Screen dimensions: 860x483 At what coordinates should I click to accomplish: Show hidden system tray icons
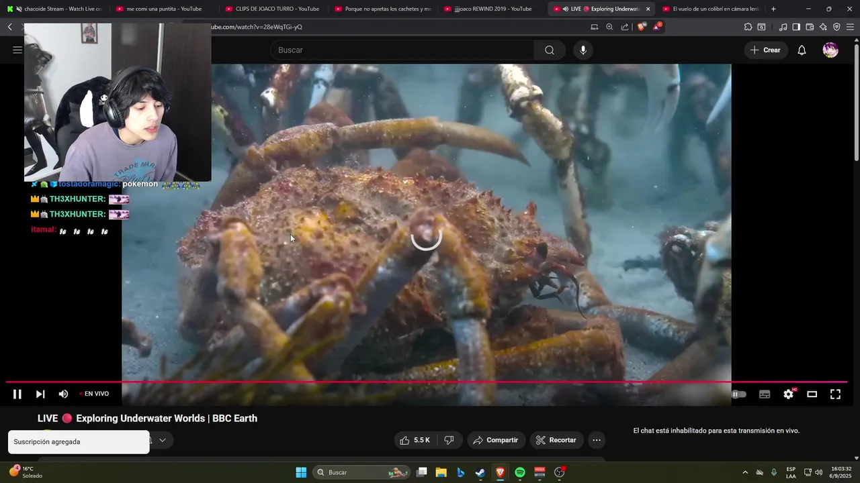(x=744, y=472)
